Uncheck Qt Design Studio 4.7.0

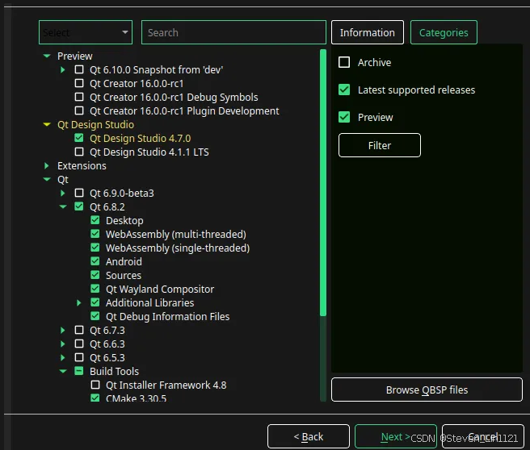point(79,138)
